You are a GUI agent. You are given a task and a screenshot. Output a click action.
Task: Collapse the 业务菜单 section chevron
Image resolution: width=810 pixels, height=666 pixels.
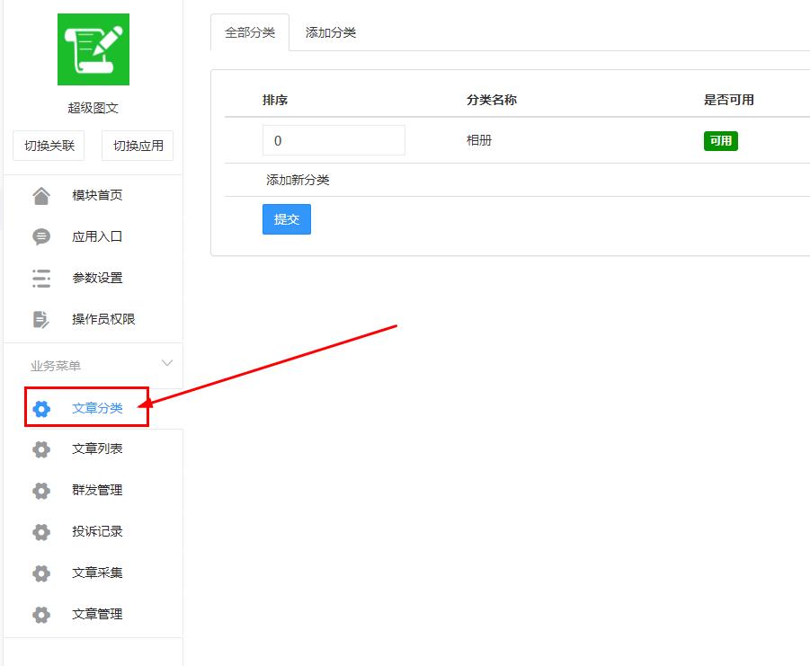pyautogui.click(x=167, y=363)
